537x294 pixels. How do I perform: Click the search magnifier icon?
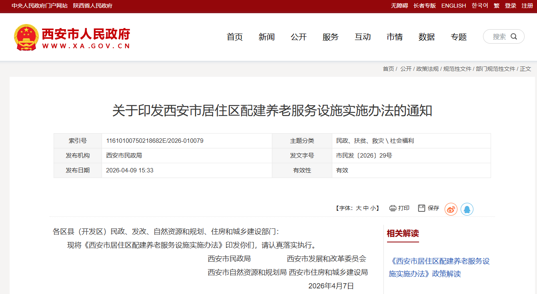tap(514, 36)
